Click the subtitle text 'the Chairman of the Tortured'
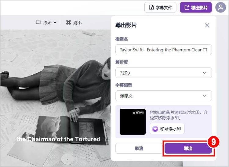229x167 pixels. click(59, 139)
